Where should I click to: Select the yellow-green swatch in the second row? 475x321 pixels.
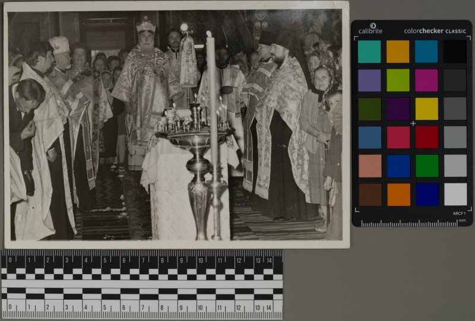398,80
